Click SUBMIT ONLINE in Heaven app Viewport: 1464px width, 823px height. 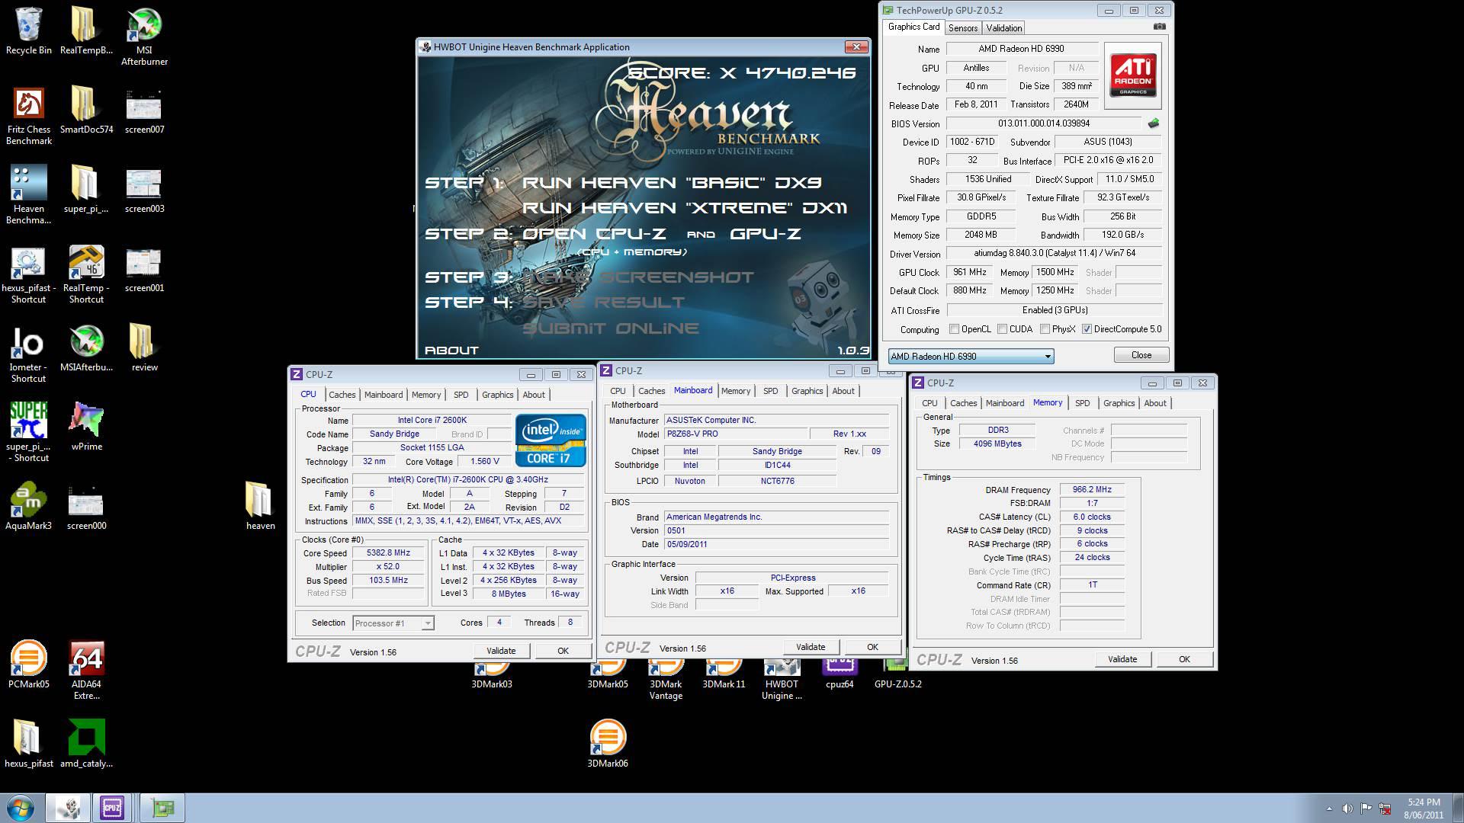[610, 328]
